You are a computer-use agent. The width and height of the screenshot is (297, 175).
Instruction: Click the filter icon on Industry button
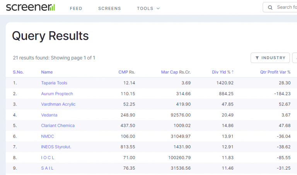[x=257, y=58]
